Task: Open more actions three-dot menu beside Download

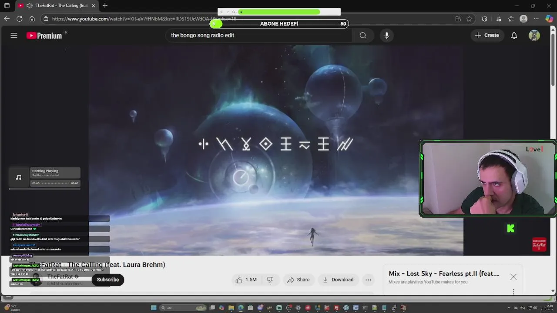Action: click(x=368, y=280)
